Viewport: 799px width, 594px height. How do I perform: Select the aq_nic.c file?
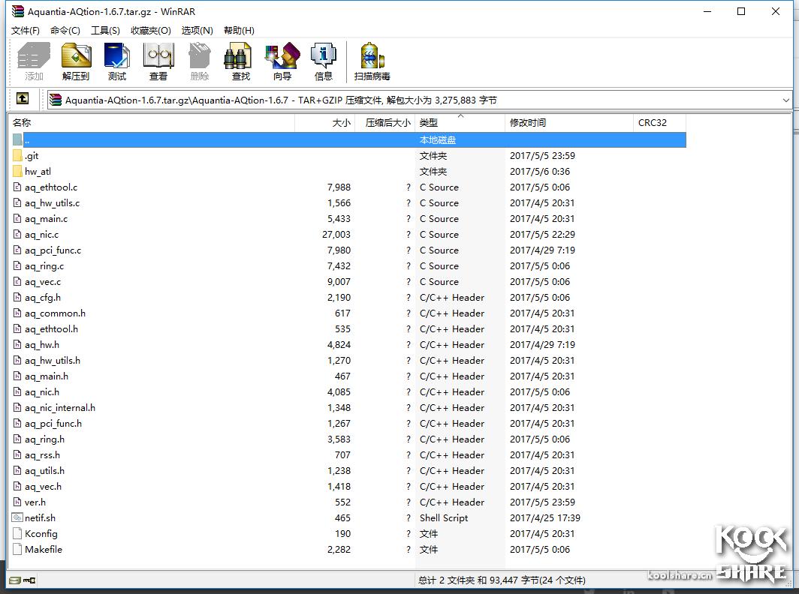[x=41, y=235]
